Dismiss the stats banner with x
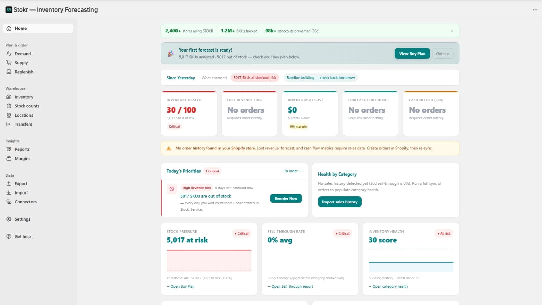Image resolution: width=542 pixels, height=305 pixels. (x=452, y=31)
